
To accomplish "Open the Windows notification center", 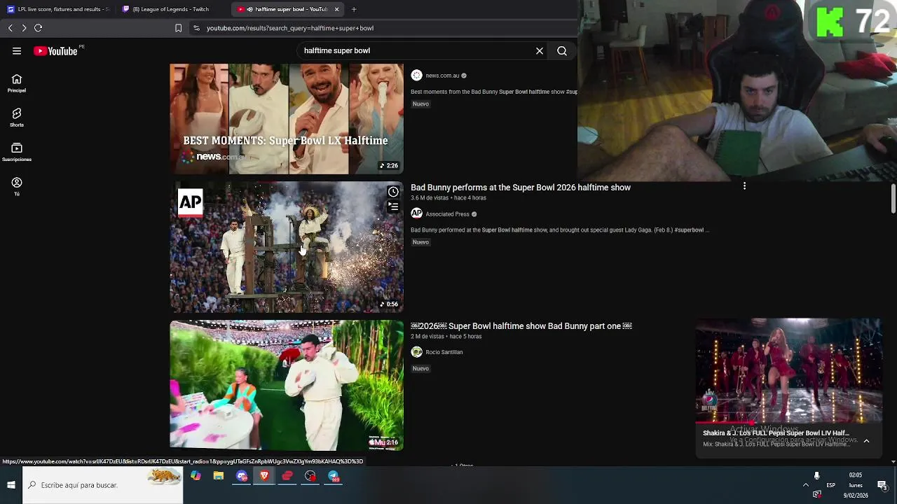I will 882,485.
